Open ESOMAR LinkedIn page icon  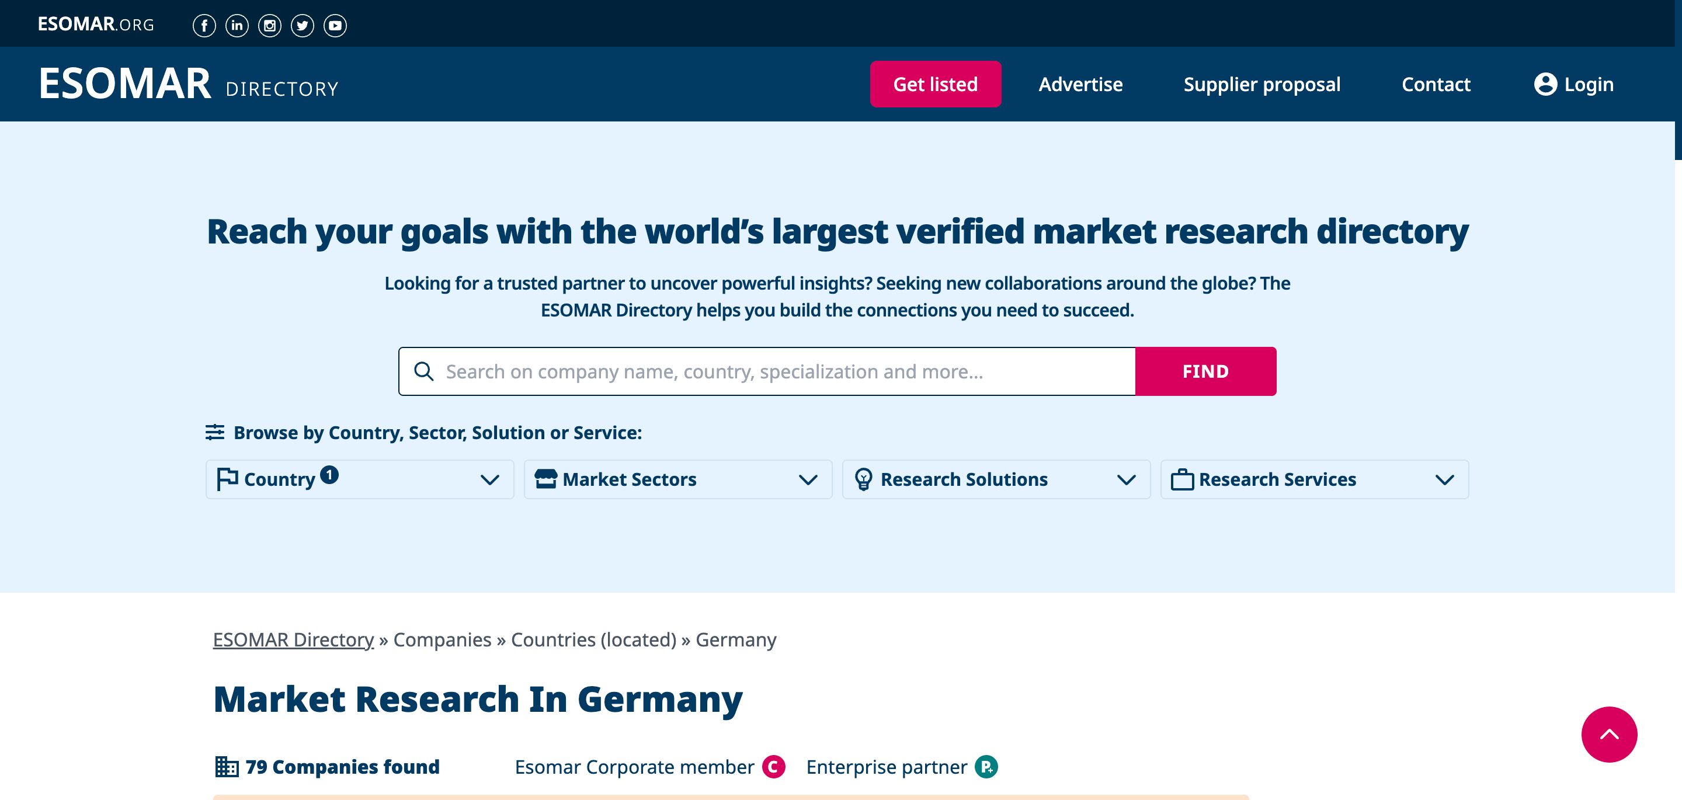pos(237,26)
